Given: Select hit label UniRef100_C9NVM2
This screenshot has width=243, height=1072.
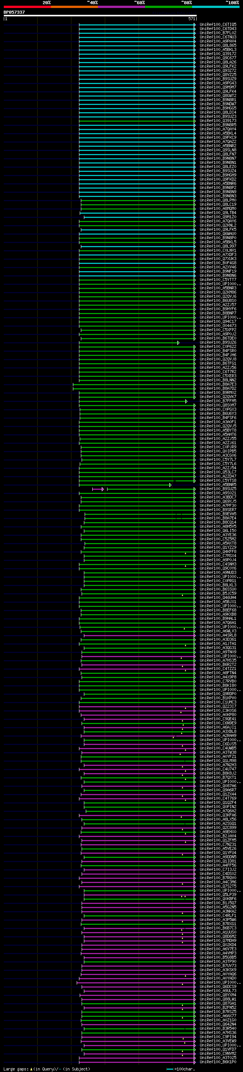Looking at the screenshot, I should [218, 1053].
